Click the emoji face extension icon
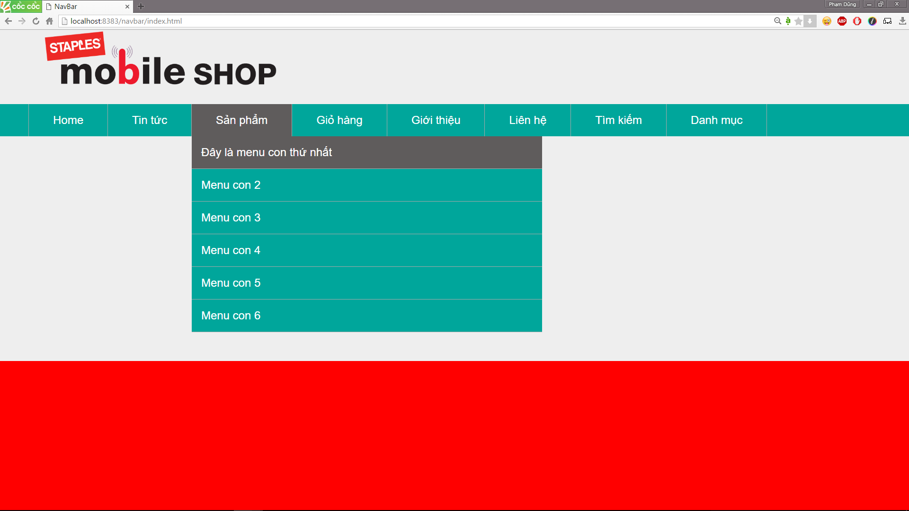 (x=827, y=21)
